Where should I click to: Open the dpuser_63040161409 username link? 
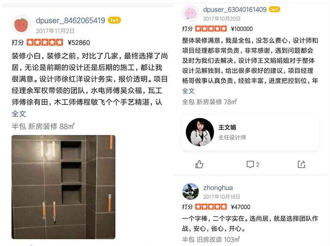(235, 9)
